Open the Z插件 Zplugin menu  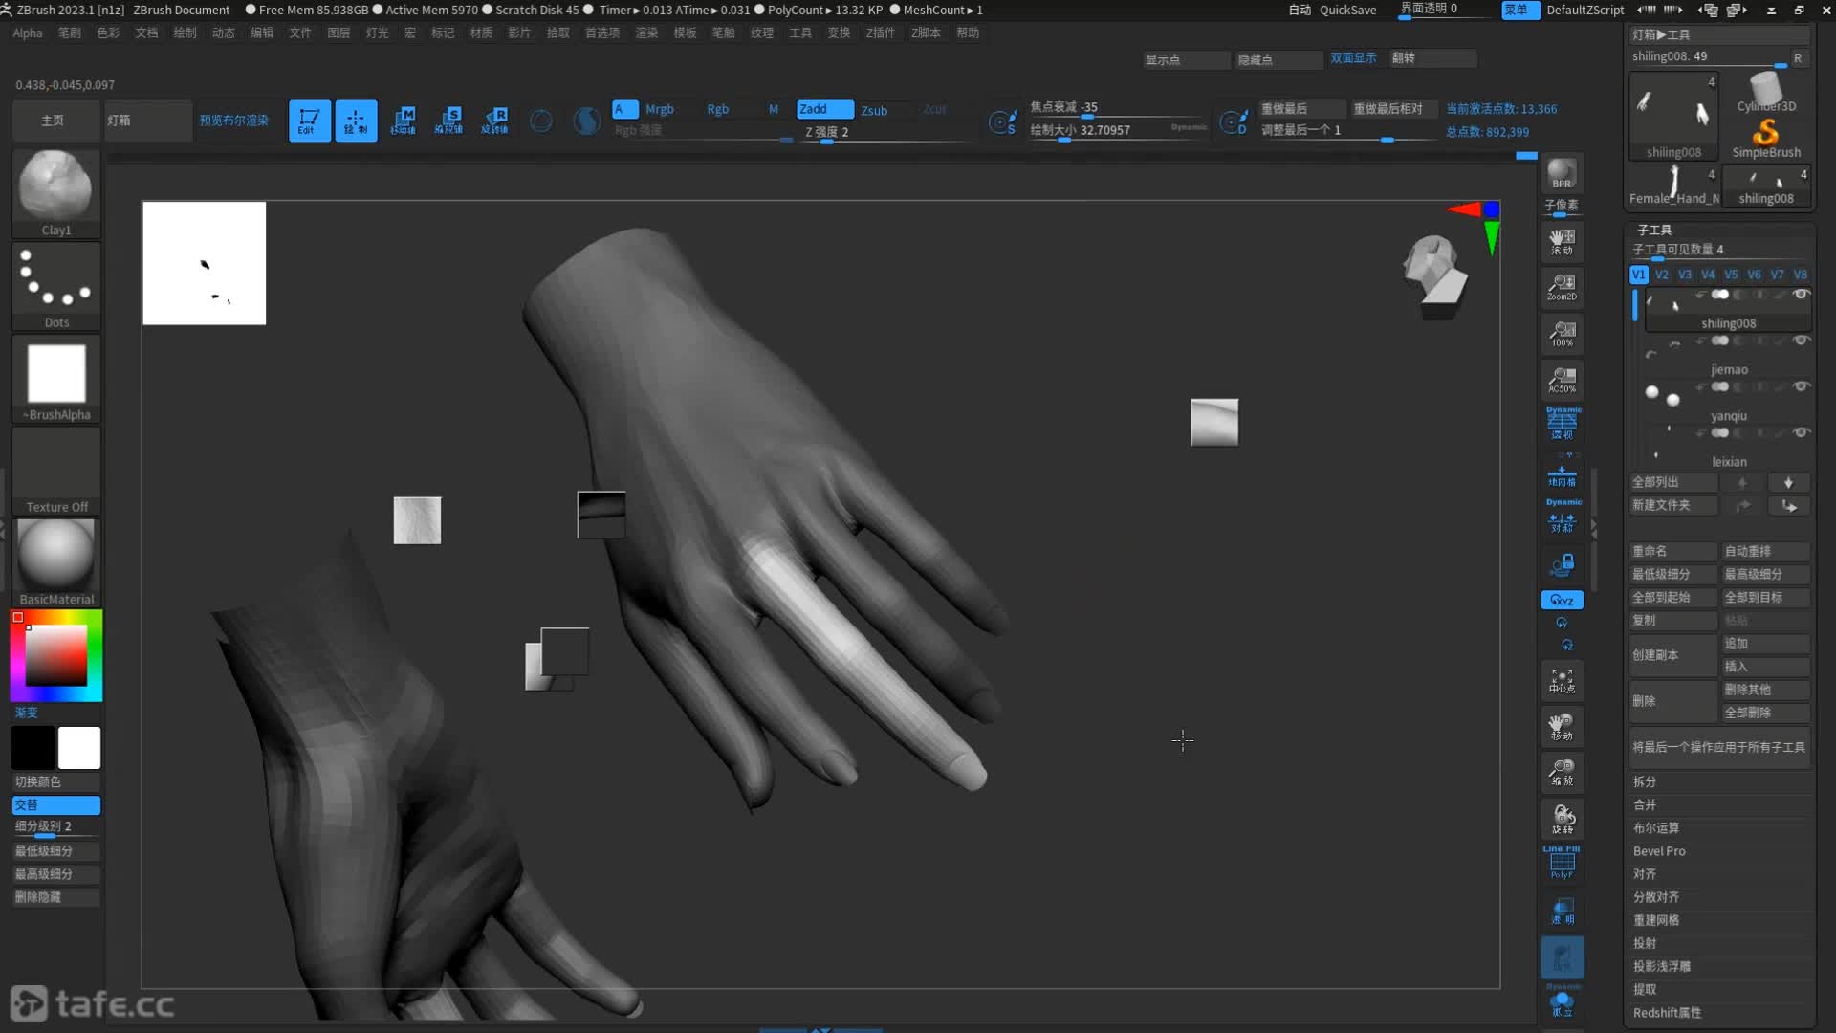(x=880, y=33)
